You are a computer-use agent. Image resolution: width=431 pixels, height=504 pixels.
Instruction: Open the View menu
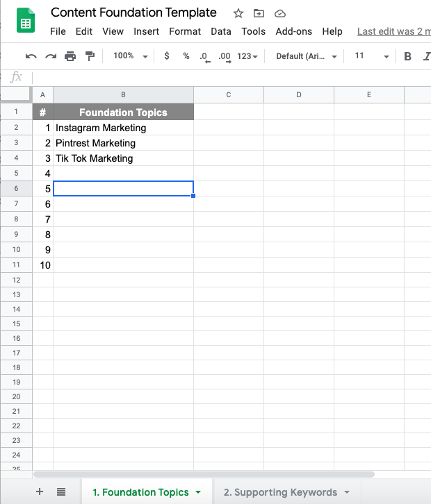[x=113, y=31]
